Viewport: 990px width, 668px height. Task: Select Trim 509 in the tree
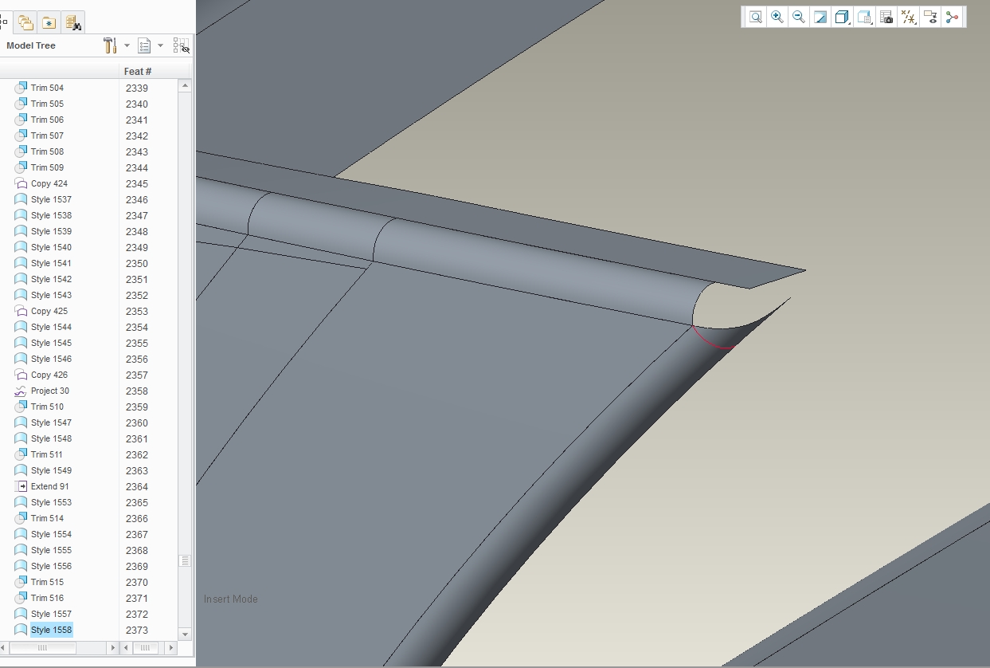[x=47, y=167]
